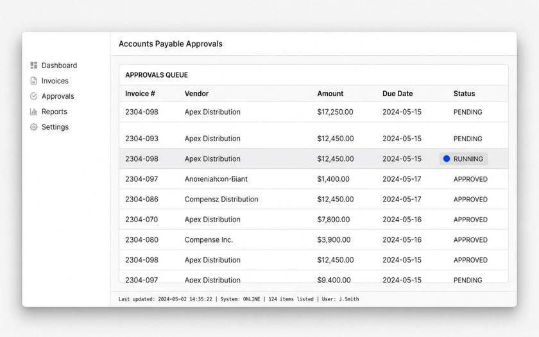
Task: Click PENDING status in the $17,250.00 row
Action: tap(468, 112)
